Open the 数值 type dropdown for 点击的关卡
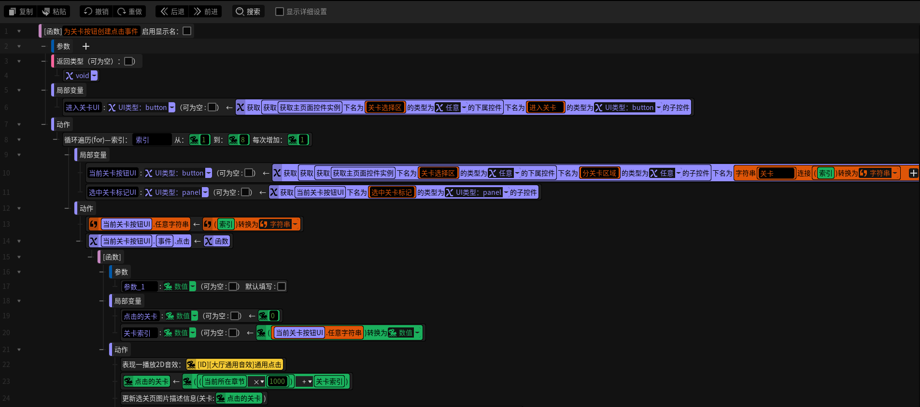The height and width of the screenshot is (407, 920). (x=195, y=316)
